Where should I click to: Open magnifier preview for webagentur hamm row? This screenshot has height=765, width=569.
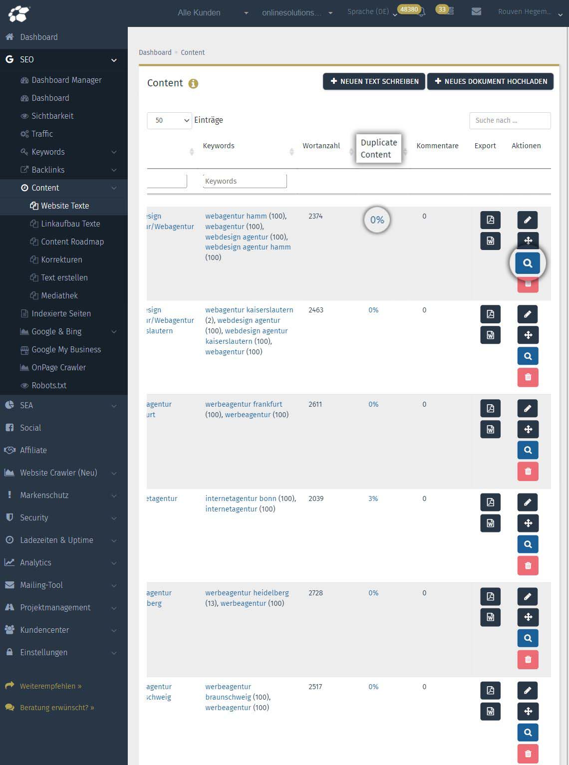(528, 263)
